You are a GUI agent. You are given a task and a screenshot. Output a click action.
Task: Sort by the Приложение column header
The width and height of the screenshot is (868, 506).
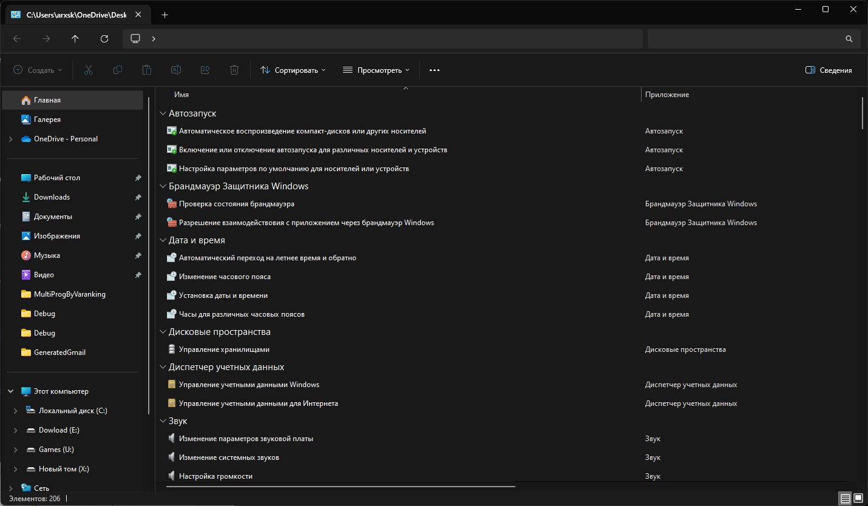[x=666, y=95]
